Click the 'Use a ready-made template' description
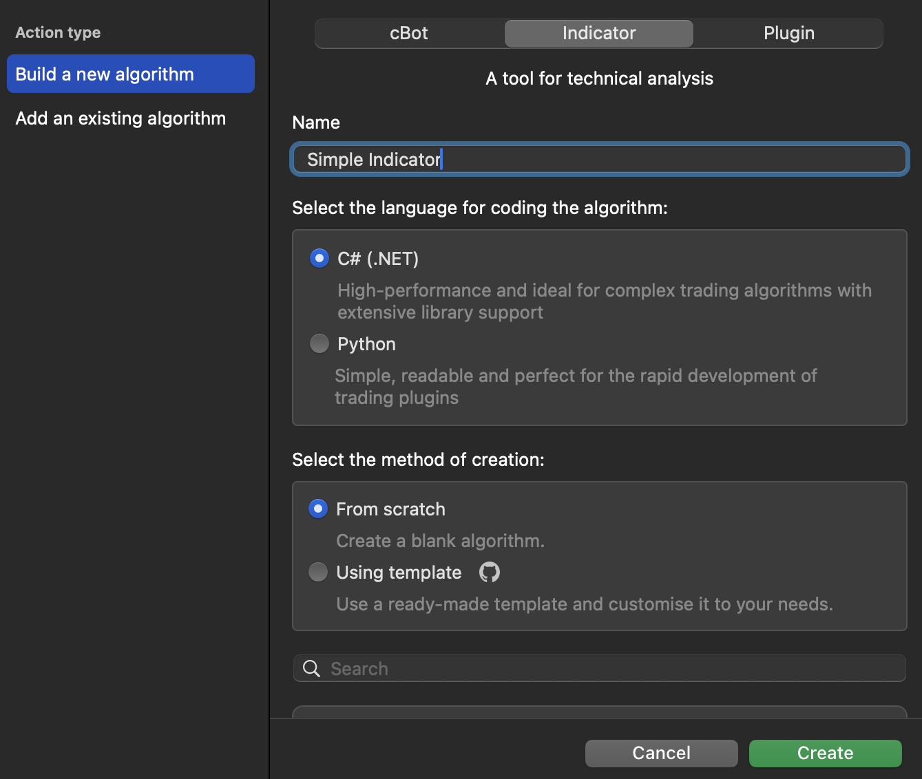 tap(584, 604)
